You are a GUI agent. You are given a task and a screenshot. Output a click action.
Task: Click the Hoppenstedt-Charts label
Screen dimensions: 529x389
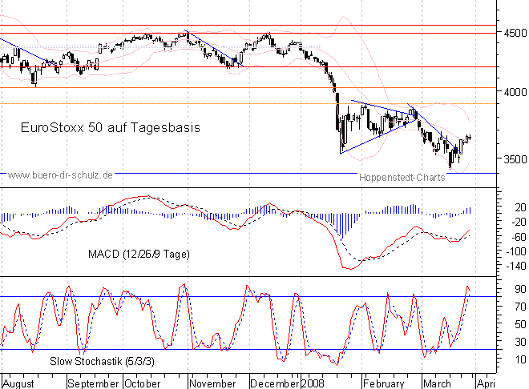point(401,178)
